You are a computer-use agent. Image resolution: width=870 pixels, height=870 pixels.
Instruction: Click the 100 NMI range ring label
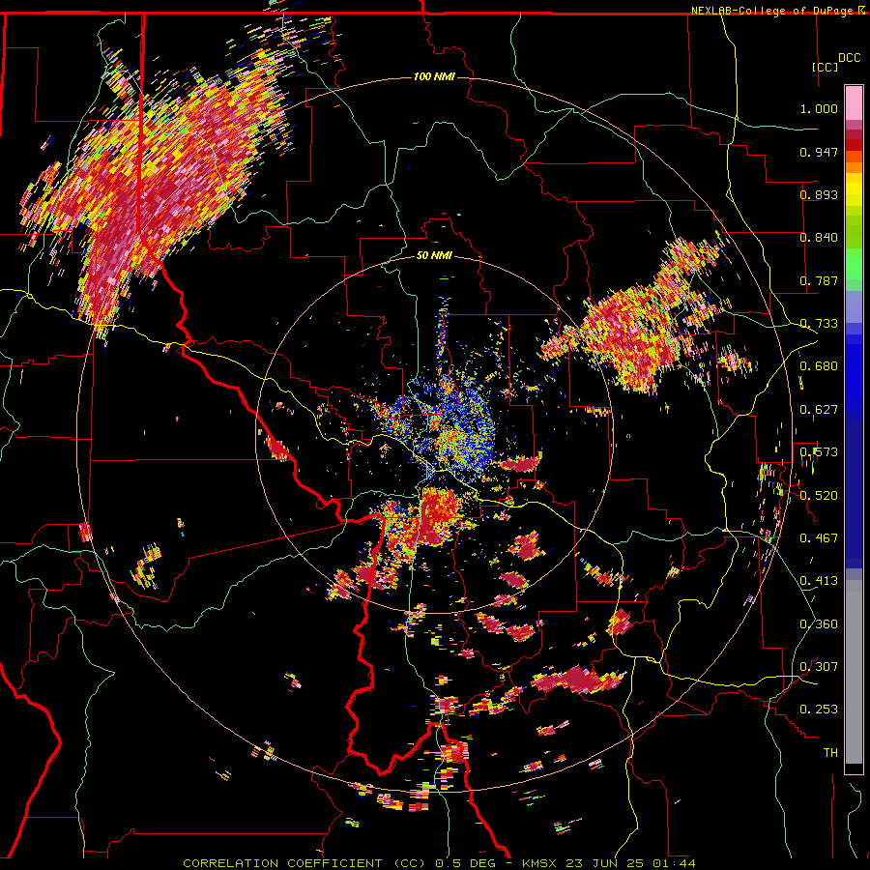(x=434, y=76)
